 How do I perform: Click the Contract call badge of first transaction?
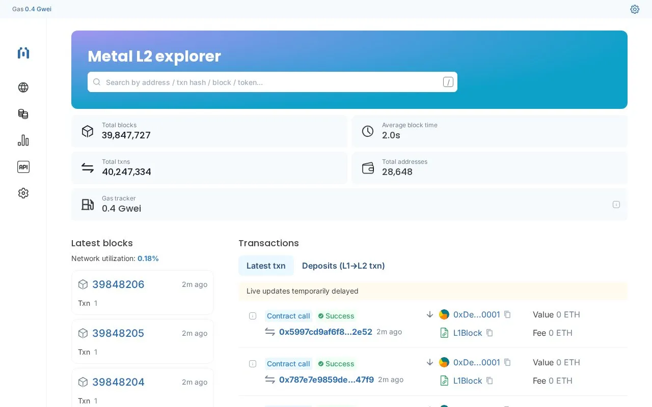pos(288,316)
